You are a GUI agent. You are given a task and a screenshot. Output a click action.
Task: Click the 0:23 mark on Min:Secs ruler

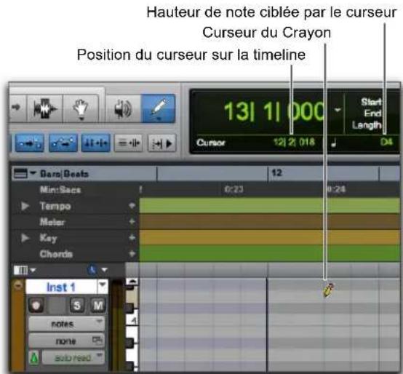pyautogui.click(x=234, y=190)
